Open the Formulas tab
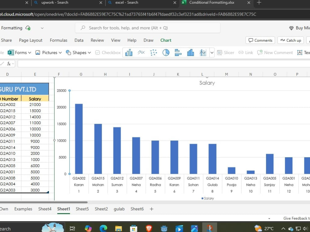This screenshot has width=310, height=232. [59, 40]
